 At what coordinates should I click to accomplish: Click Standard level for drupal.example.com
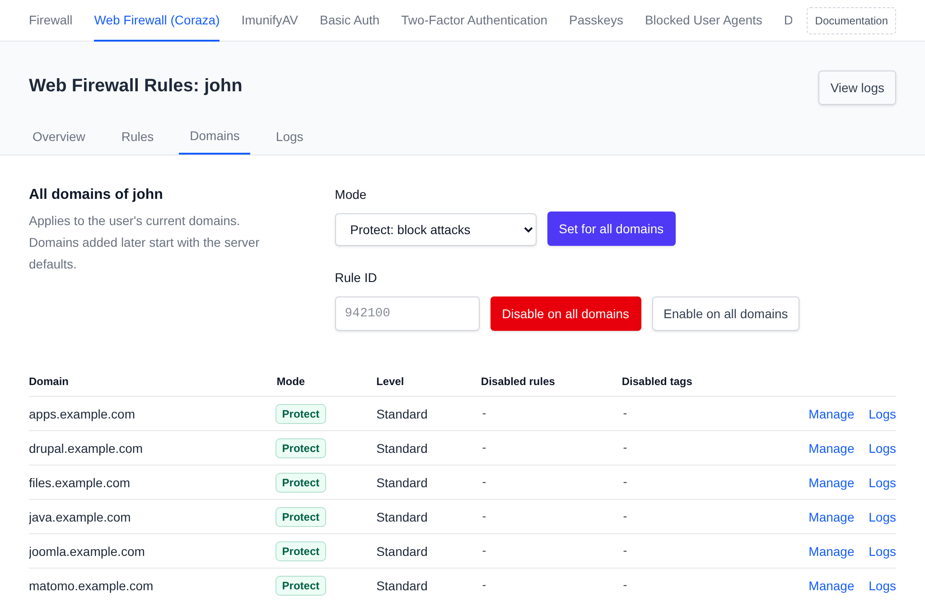pyautogui.click(x=402, y=448)
